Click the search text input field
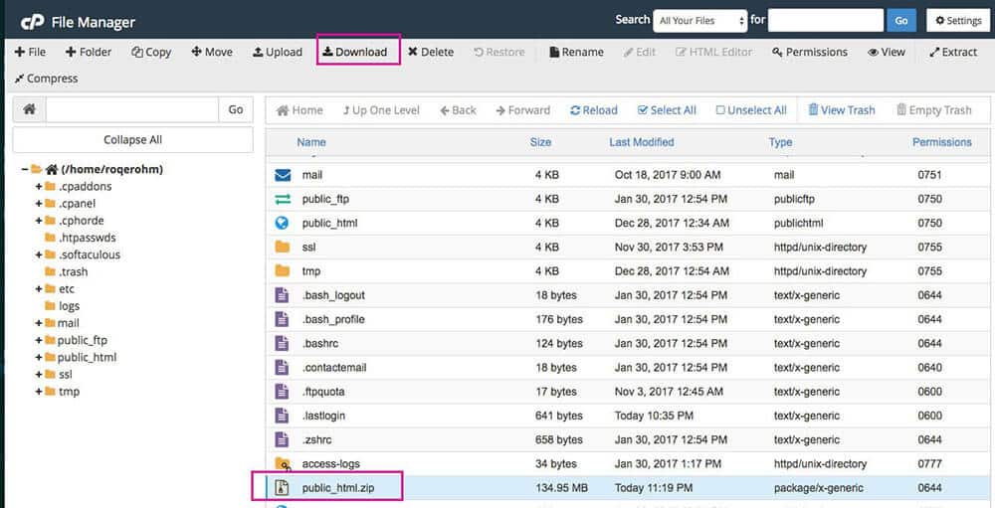 (825, 20)
